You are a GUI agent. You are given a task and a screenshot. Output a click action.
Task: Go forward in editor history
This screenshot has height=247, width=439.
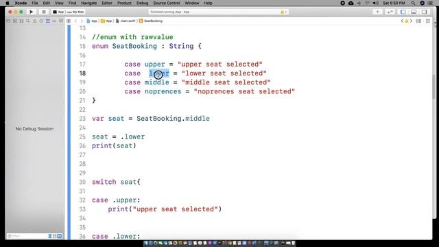pos(82,21)
